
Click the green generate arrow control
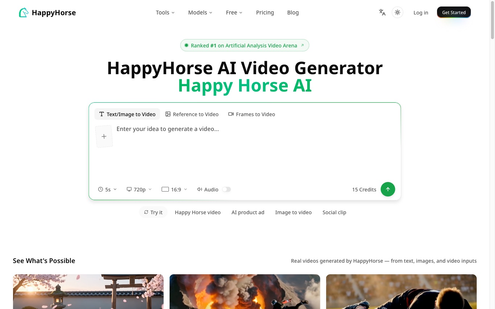388,189
